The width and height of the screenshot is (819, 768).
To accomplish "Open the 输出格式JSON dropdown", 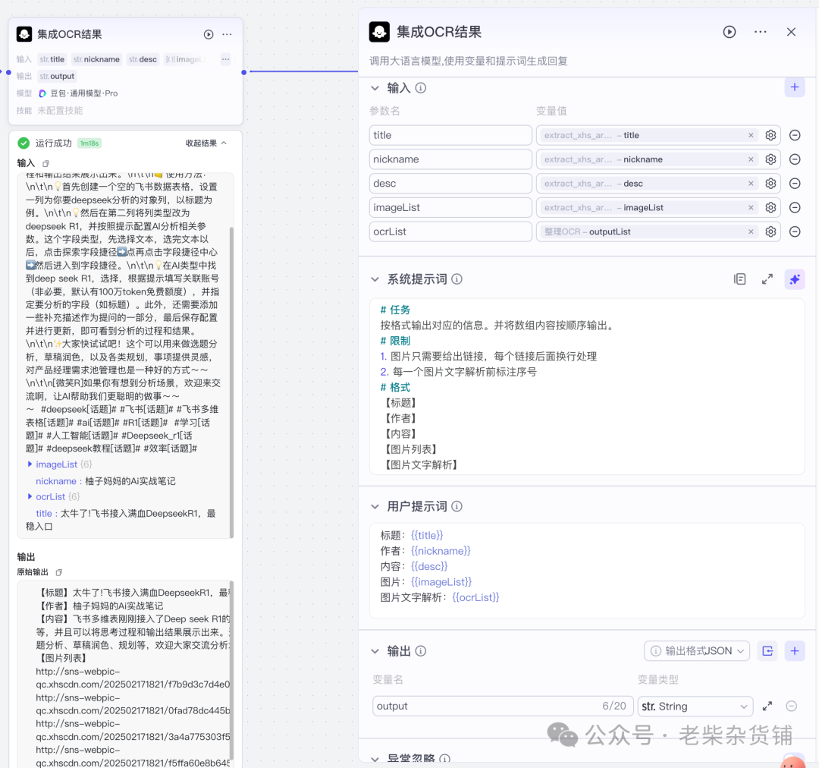I will tap(697, 651).
